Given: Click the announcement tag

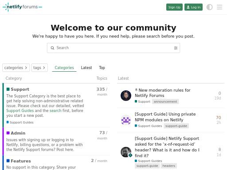Looking at the screenshot, I should 165,101.
